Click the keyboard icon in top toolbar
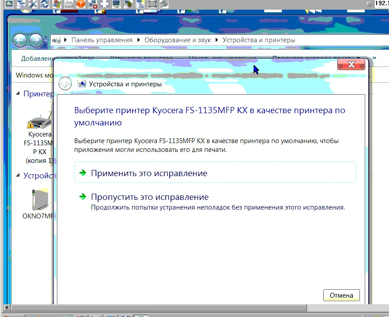The width and height of the screenshot is (389, 317). pyautogui.click(x=69, y=4)
